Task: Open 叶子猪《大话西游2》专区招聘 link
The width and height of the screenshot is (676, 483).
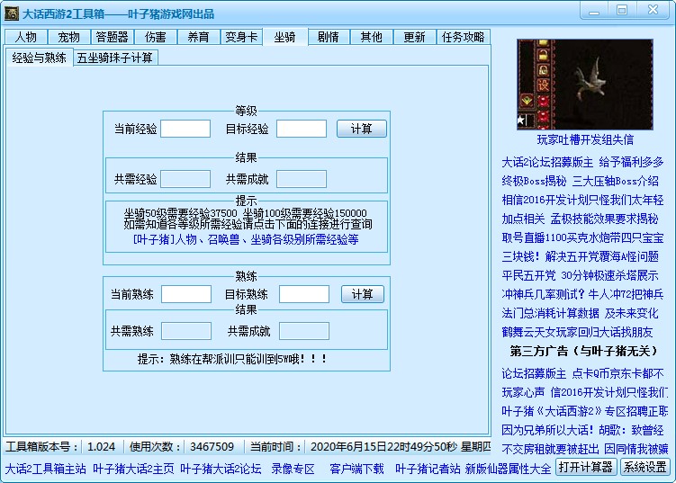Action: click(584, 411)
